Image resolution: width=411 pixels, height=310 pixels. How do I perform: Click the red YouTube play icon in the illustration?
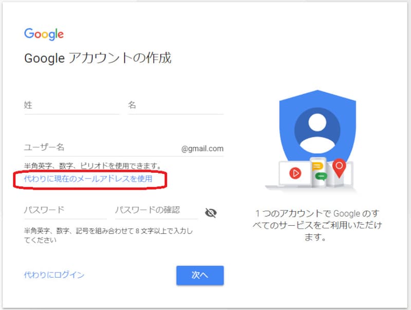(295, 172)
